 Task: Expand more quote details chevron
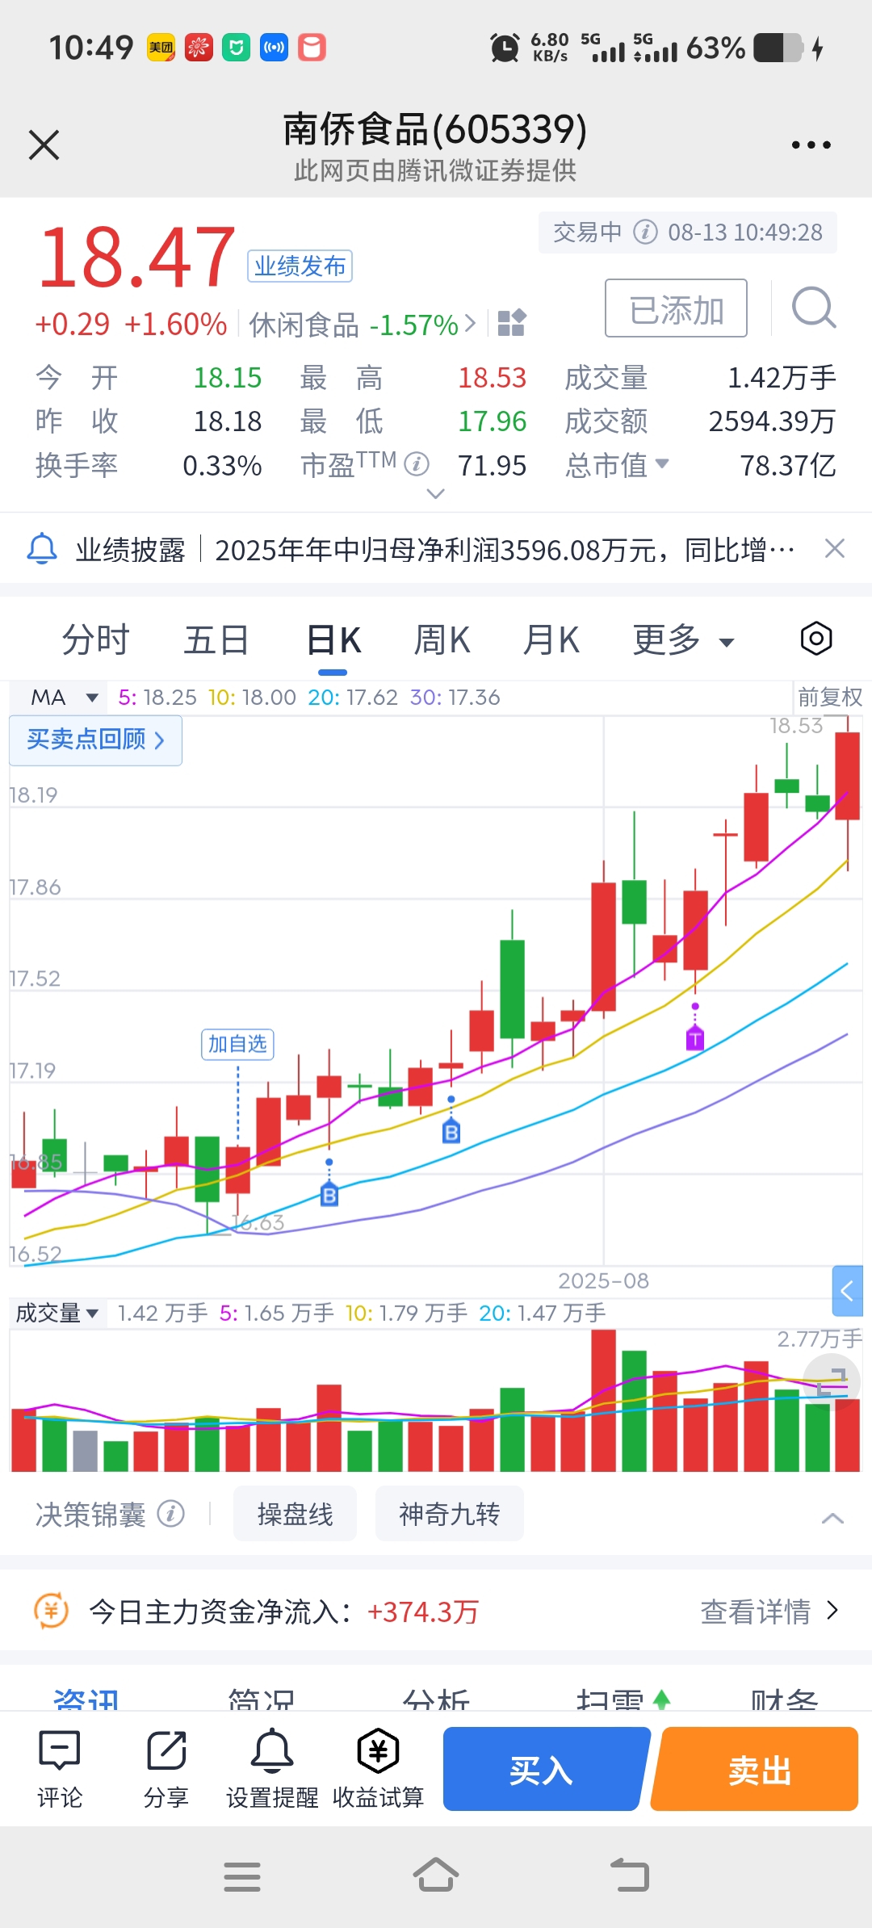click(435, 493)
